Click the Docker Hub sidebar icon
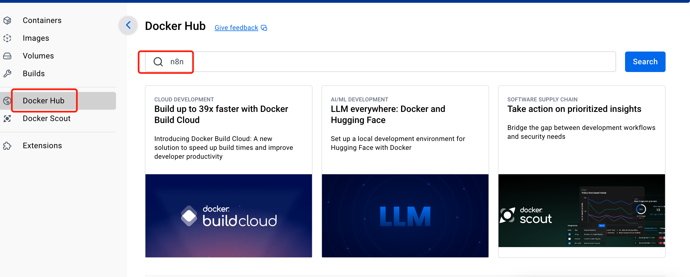This screenshot has height=277, width=690. 7,101
